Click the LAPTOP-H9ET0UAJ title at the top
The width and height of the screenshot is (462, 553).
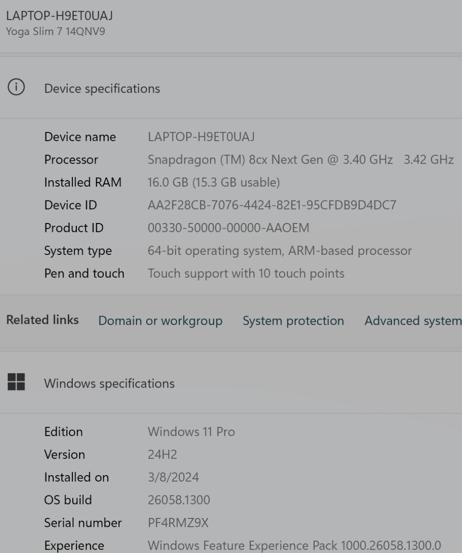click(59, 16)
